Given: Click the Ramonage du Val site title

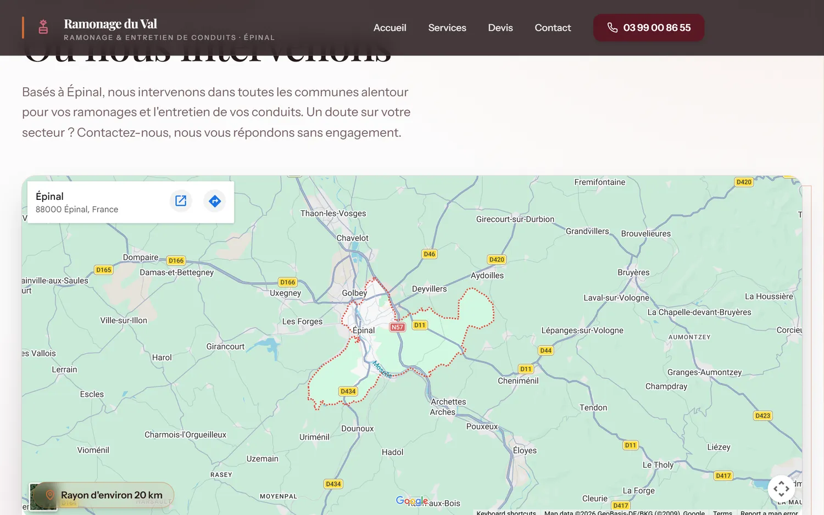Looking at the screenshot, I should [110, 24].
